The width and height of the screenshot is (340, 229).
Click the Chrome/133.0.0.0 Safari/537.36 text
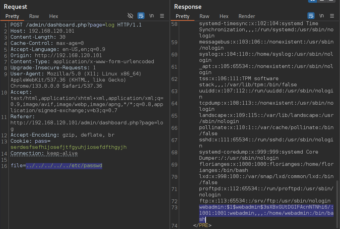(x=56, y=86)
